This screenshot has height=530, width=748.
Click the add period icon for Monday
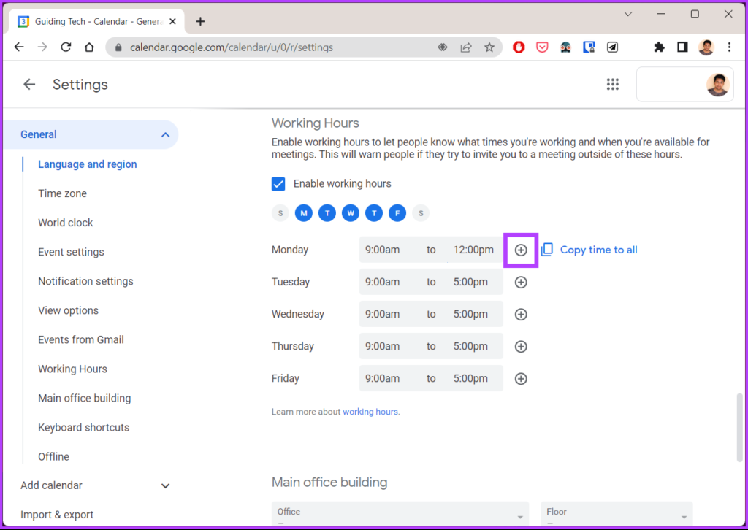pos(521,250)
